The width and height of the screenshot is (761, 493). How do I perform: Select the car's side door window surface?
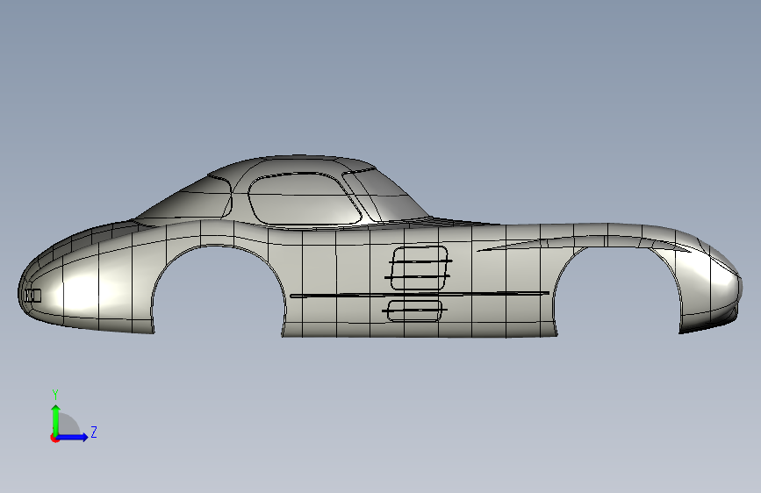304,199
